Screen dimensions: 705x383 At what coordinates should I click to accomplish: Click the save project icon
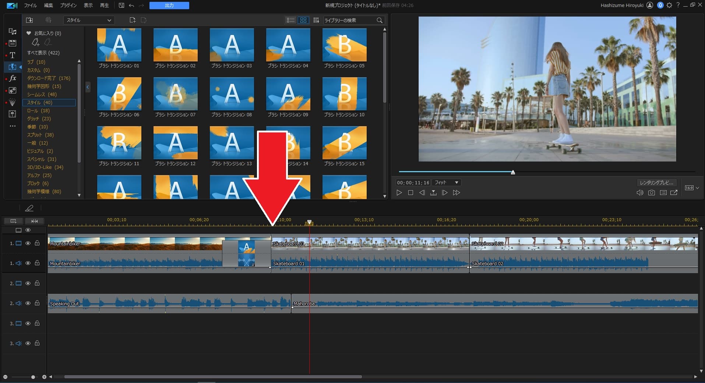coord(121,6)
